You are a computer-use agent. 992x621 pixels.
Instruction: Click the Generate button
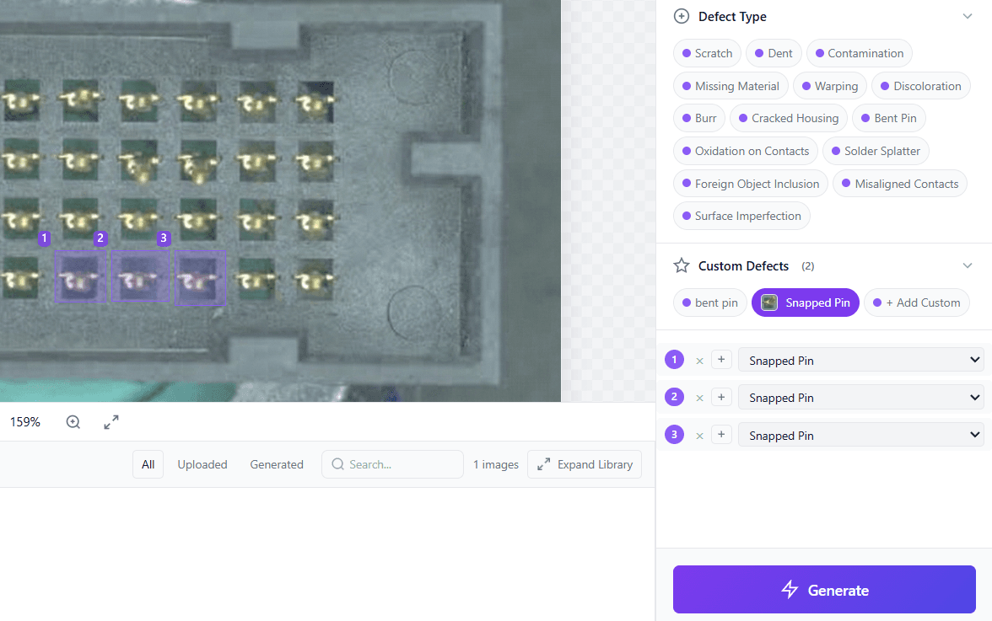point(824,590)
